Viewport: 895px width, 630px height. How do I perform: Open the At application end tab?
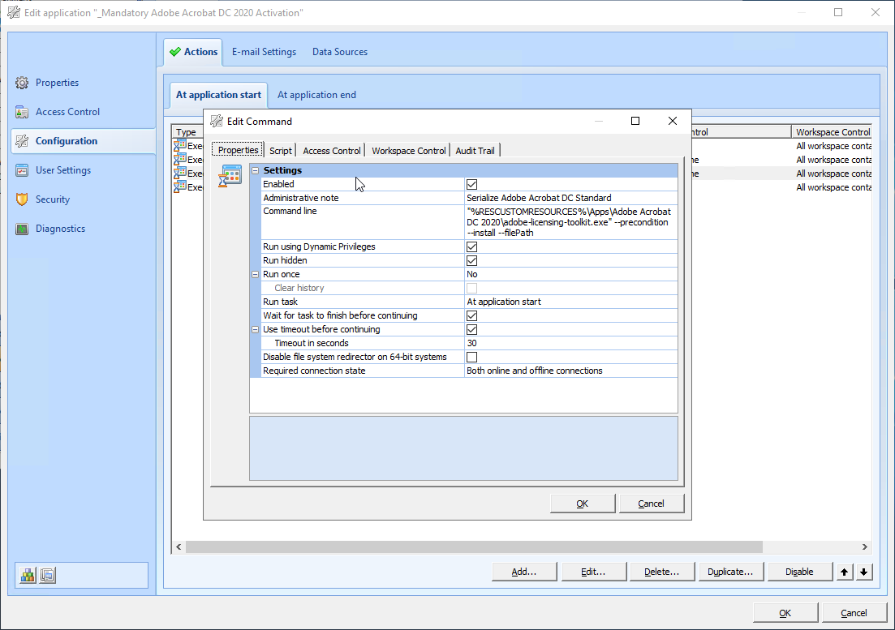point(316,95)
